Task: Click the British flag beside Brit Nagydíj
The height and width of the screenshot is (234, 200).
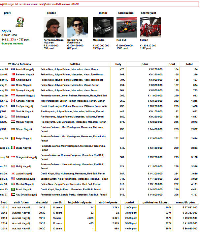Action: [x=13, y=117]
